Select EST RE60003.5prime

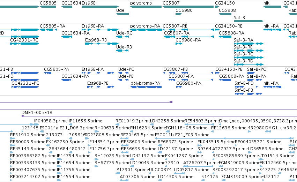[x=28, y=142]
